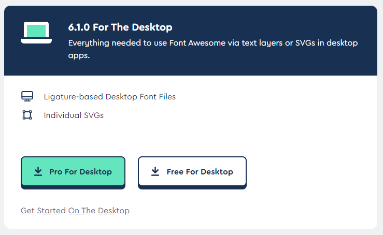The width and height of the screenshot is (383, 235).
Task: Click the green screen of the laptop icon
Action: coord(36,31)
